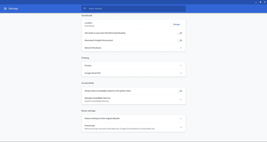The height and width of the screenshot is (142, 267).
Task: Restore or maximize the Settings window
Action: (x=260, y=2)
